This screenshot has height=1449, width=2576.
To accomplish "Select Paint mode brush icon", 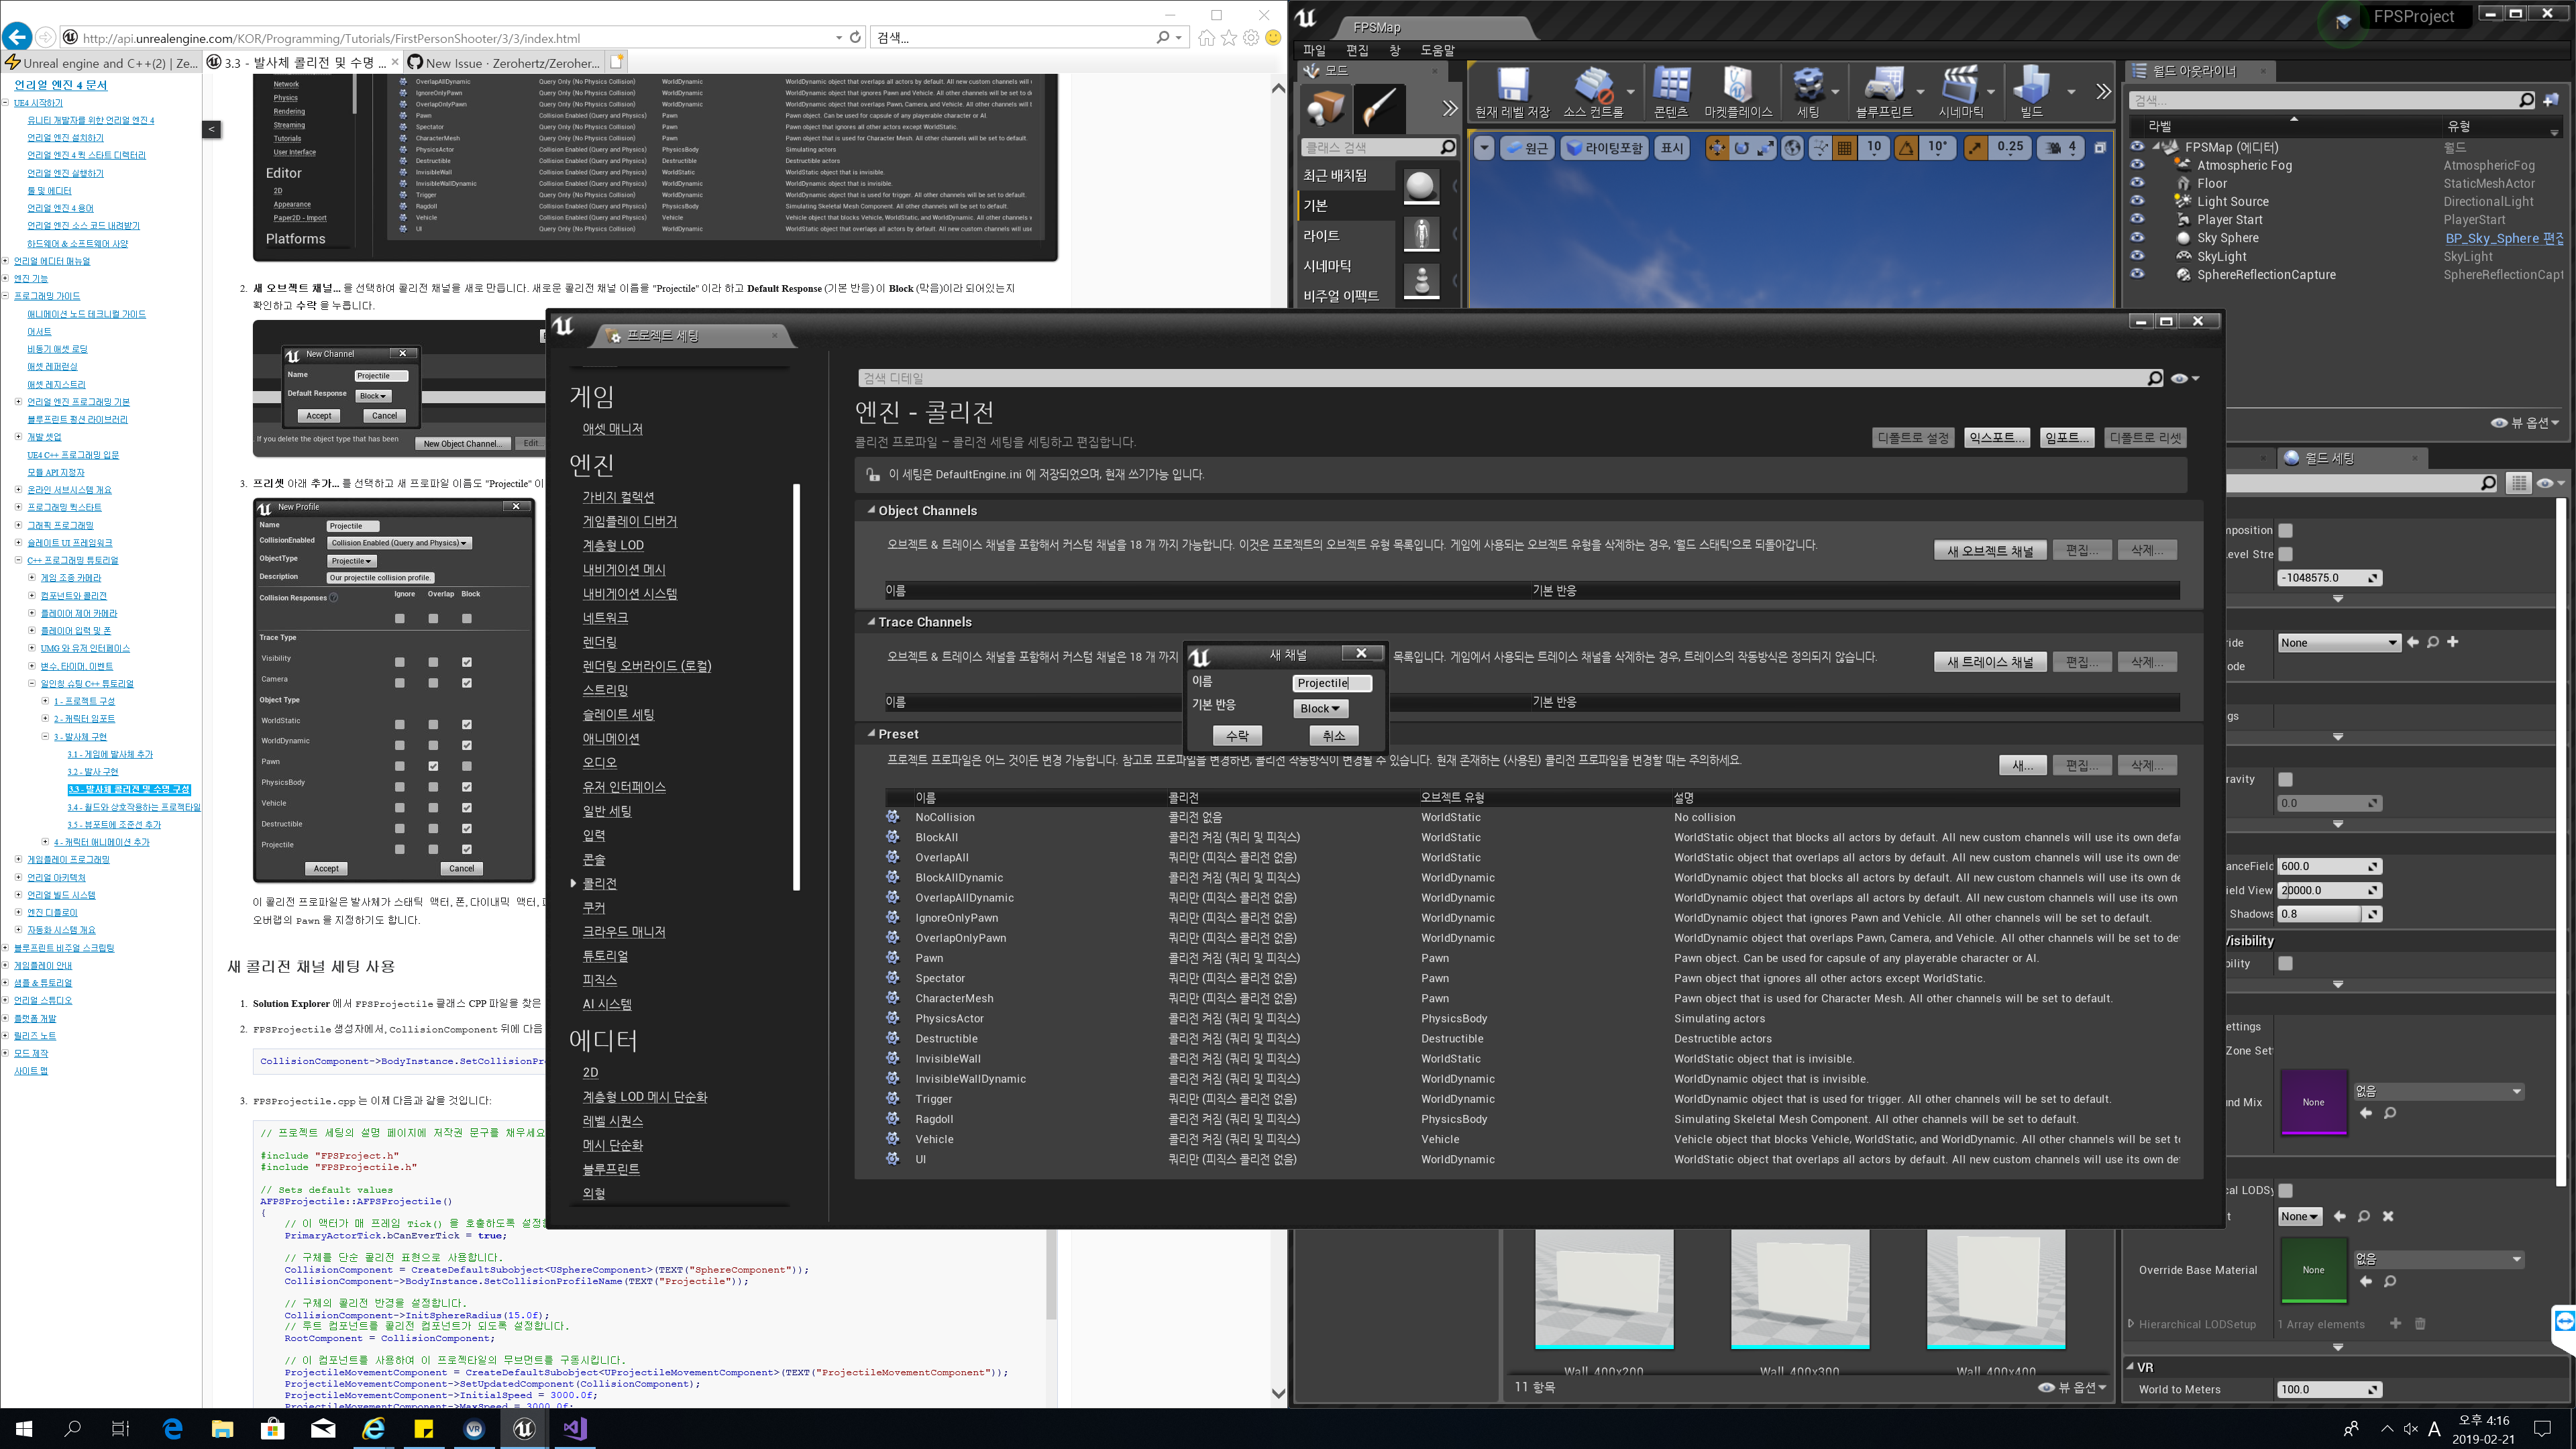I will (x=1379, y=108).
